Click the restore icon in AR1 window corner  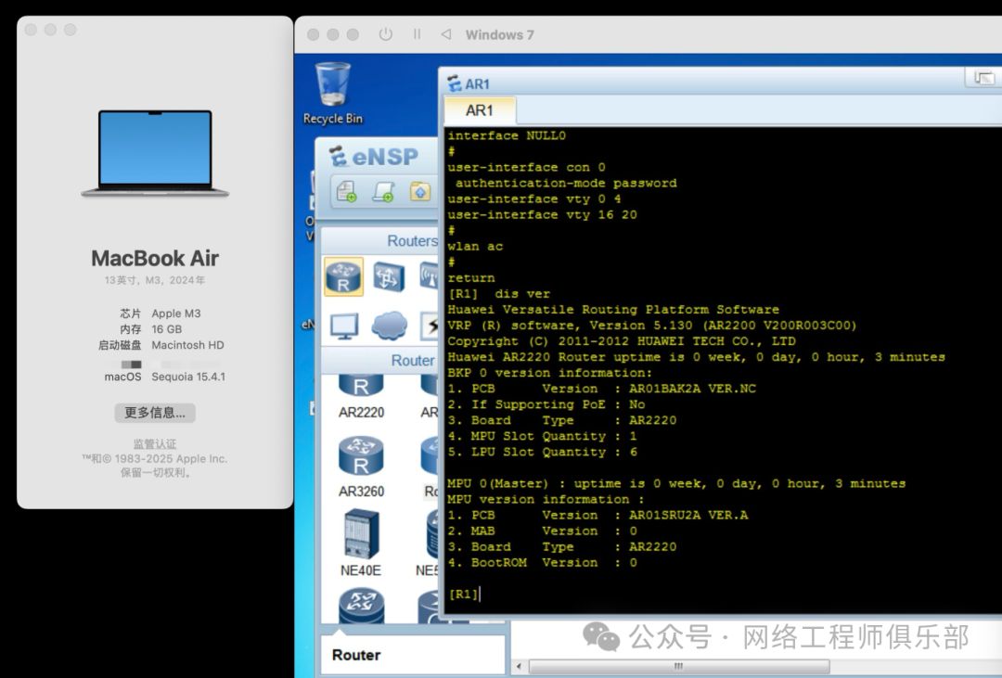(x=983, y=78)
